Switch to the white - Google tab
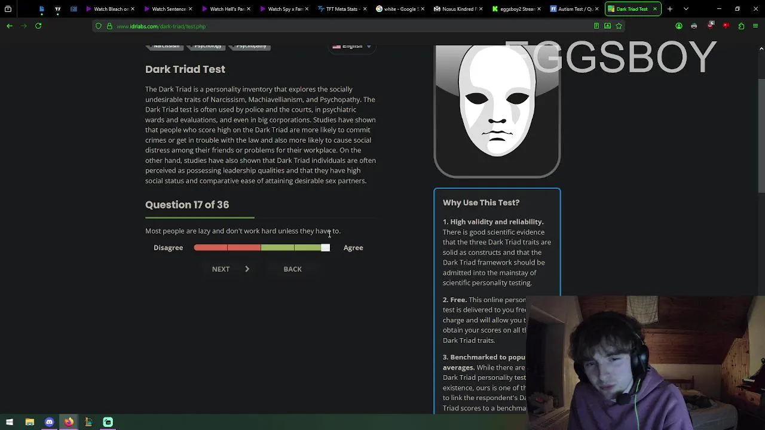Viewport: 765px width, 430px height. 401,9
